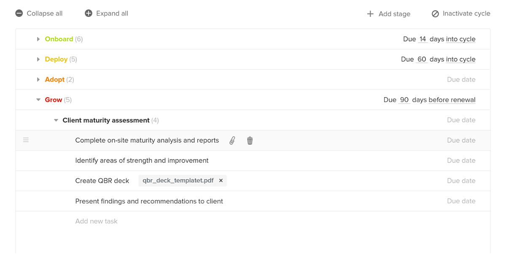Attach a file using the paperclip icon
Viewport: 506px width, 266px height.
(232, 140)
